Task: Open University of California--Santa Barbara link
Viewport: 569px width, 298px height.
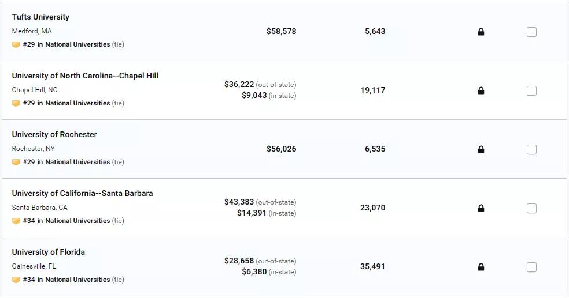Action: tap(82, 193)
